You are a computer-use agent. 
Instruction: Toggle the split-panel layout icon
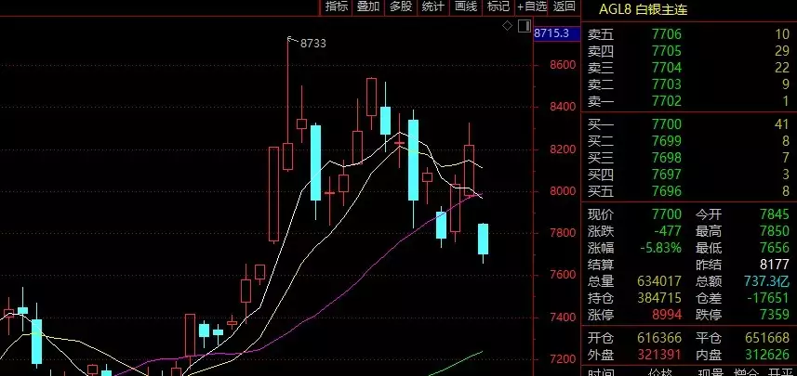[525, 26]
